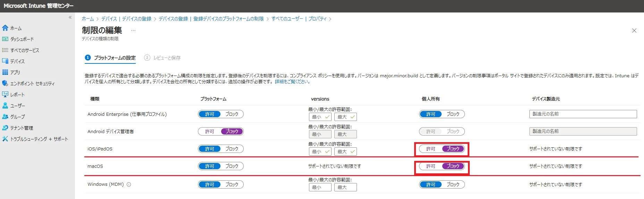Viewport: 644px width, 199px height.
Task: Click the iOS/iPadOS row label
Action: click(x=100, y=149)
